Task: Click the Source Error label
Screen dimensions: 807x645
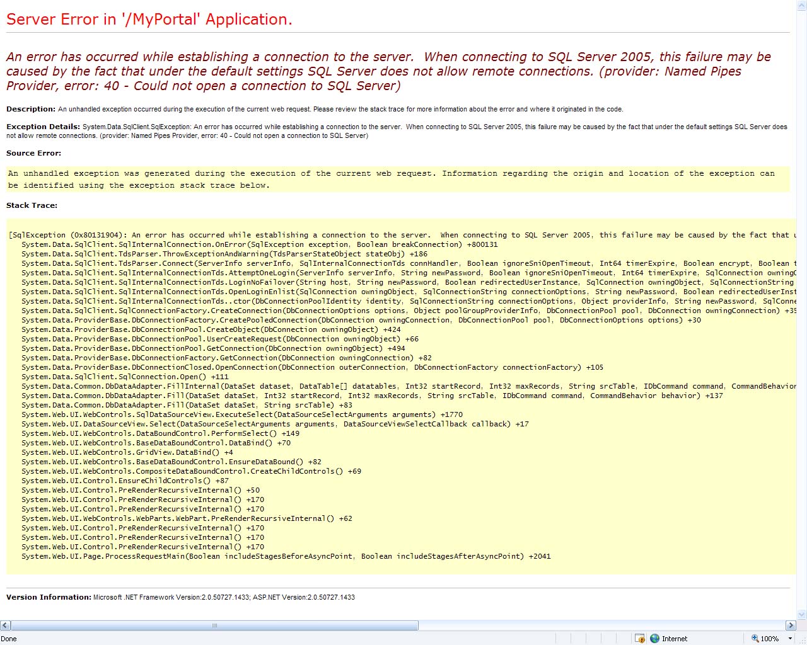Action: (x=33, y=153)
